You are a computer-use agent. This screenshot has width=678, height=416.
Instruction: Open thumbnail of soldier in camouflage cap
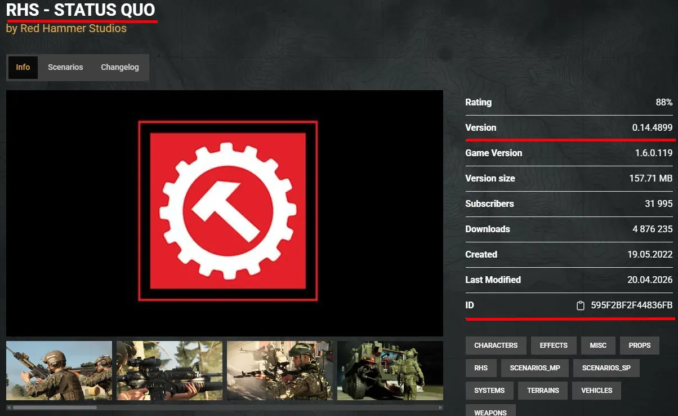(280, 370)
